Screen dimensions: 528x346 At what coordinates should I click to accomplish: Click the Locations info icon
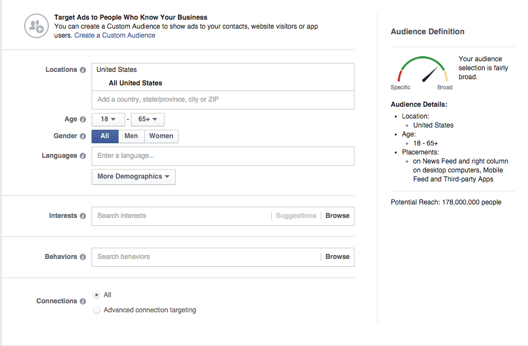pyautogui.click(x=83, y=69)
